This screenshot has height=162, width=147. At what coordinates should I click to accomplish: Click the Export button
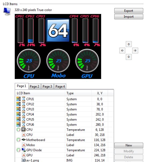click(x=129, y=11)
